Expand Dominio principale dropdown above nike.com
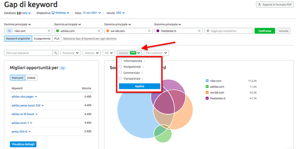 (17, 25)
